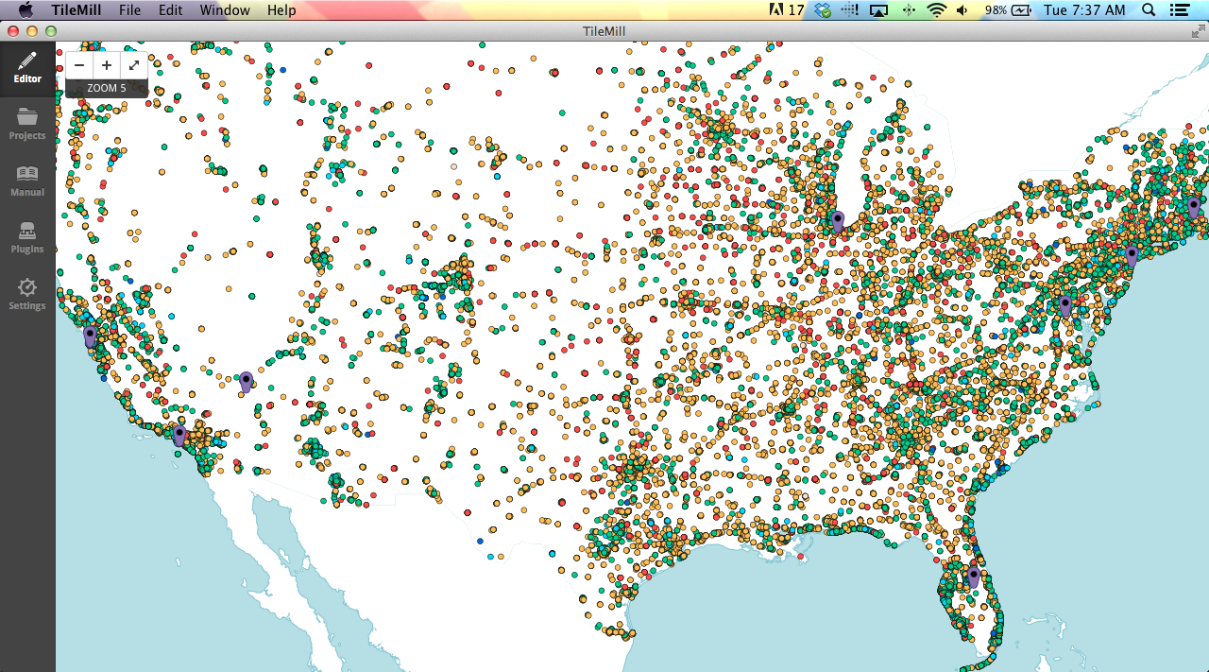
Task: Open the volume control in menu bar
Action: pyautogui.click(x=962, y=10)
